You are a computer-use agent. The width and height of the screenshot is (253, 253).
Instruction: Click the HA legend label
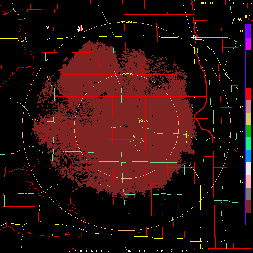click(x=241, y=94)
